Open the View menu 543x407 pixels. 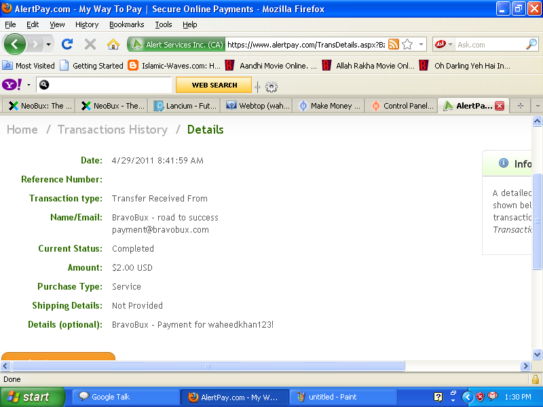[x=57, y=24]
